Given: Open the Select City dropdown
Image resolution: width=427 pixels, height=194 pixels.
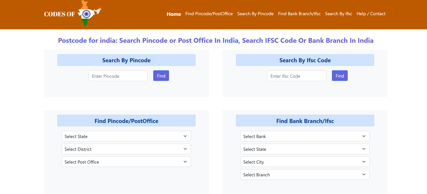Looking at the screenshot, I should click(305, 162).
